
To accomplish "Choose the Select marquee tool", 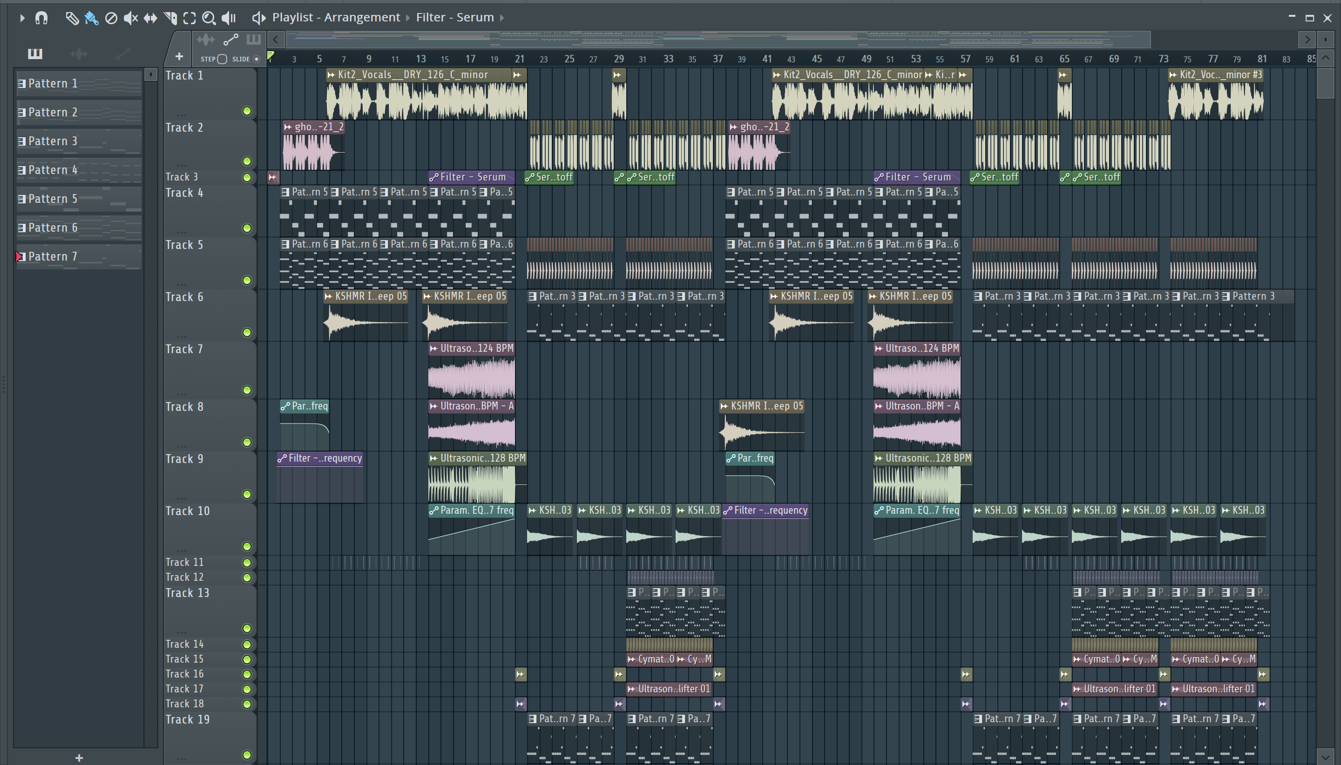I will click(189, 18).
